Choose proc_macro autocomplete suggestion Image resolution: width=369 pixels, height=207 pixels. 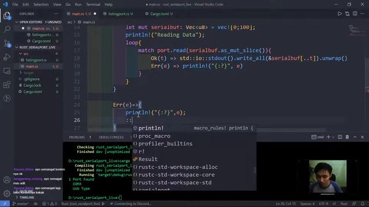pos(194,136)
